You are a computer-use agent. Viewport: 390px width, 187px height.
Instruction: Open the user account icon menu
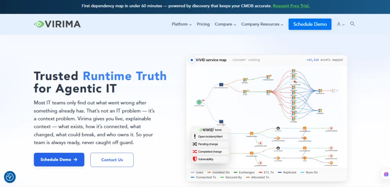(340, 24)
